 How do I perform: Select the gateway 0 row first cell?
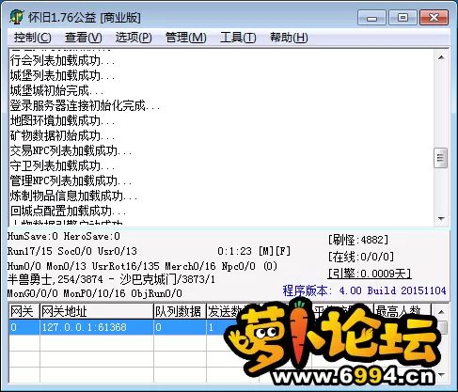[24, 327]
